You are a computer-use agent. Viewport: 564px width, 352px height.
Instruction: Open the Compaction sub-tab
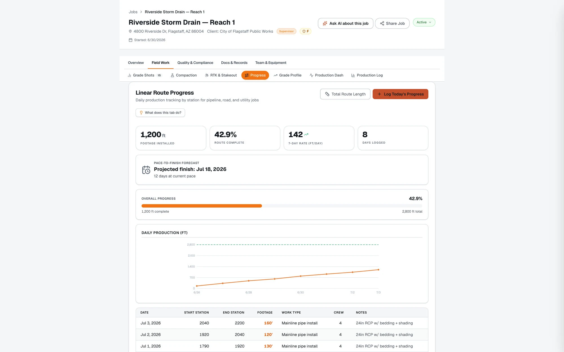[x=184, y=75]
